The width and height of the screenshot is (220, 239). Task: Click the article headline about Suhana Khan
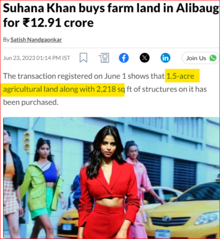[111, 16]
